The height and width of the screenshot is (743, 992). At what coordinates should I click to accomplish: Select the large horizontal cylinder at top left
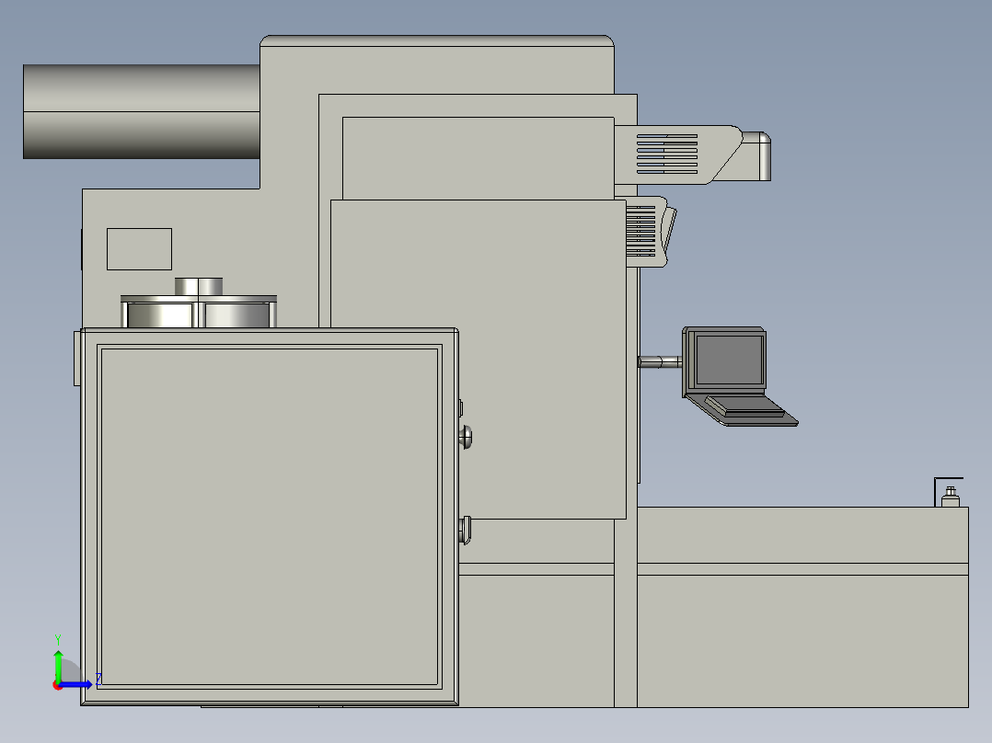[x=138, y=110]
